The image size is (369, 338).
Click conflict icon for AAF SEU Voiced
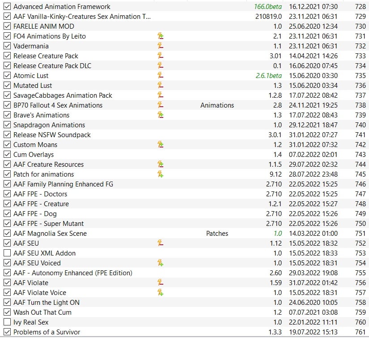point(161,263)
